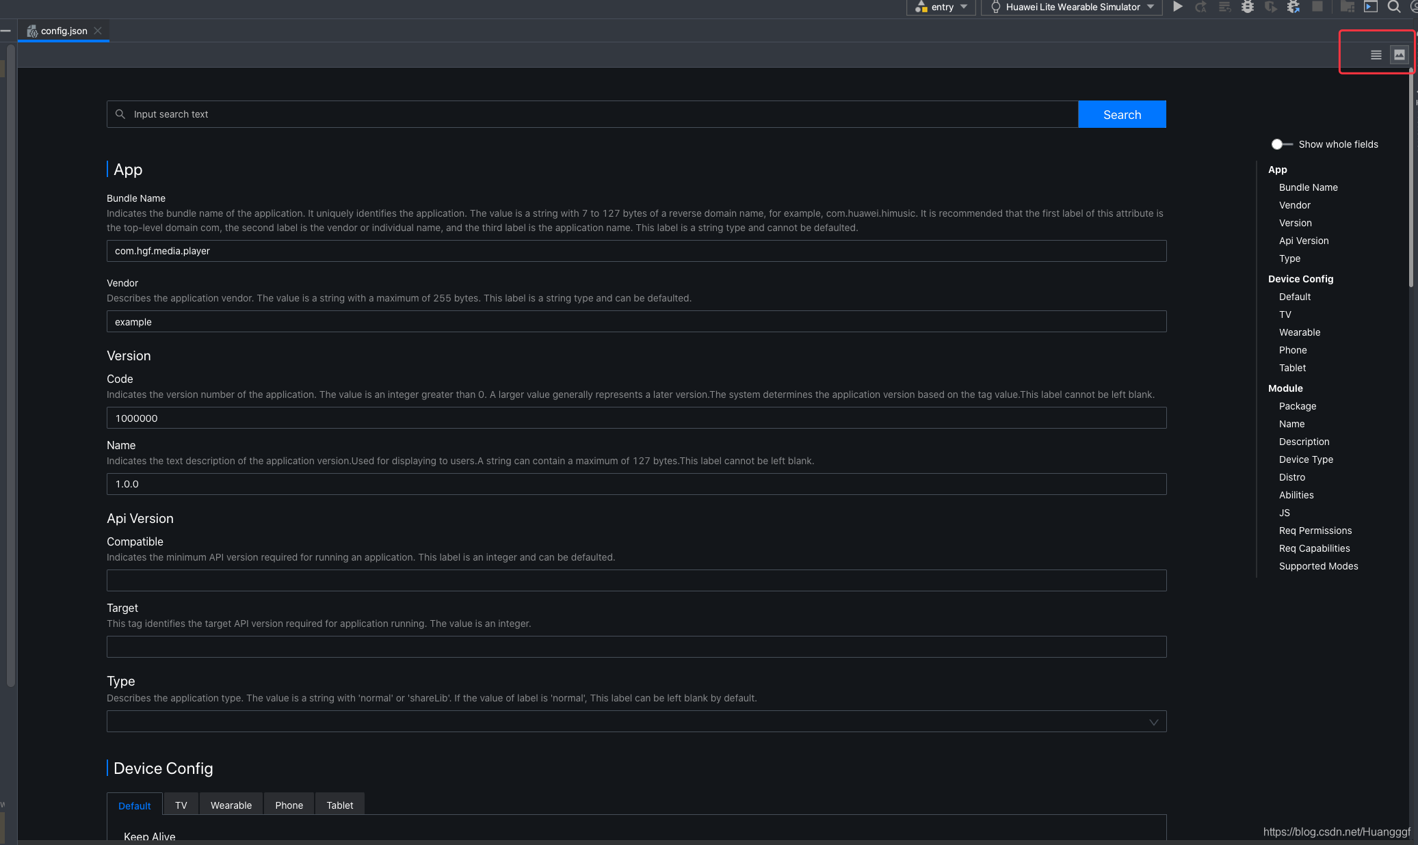1418x845 pixels.
Task: Click the blue Search button
Action: click(x=1122, y=114)
